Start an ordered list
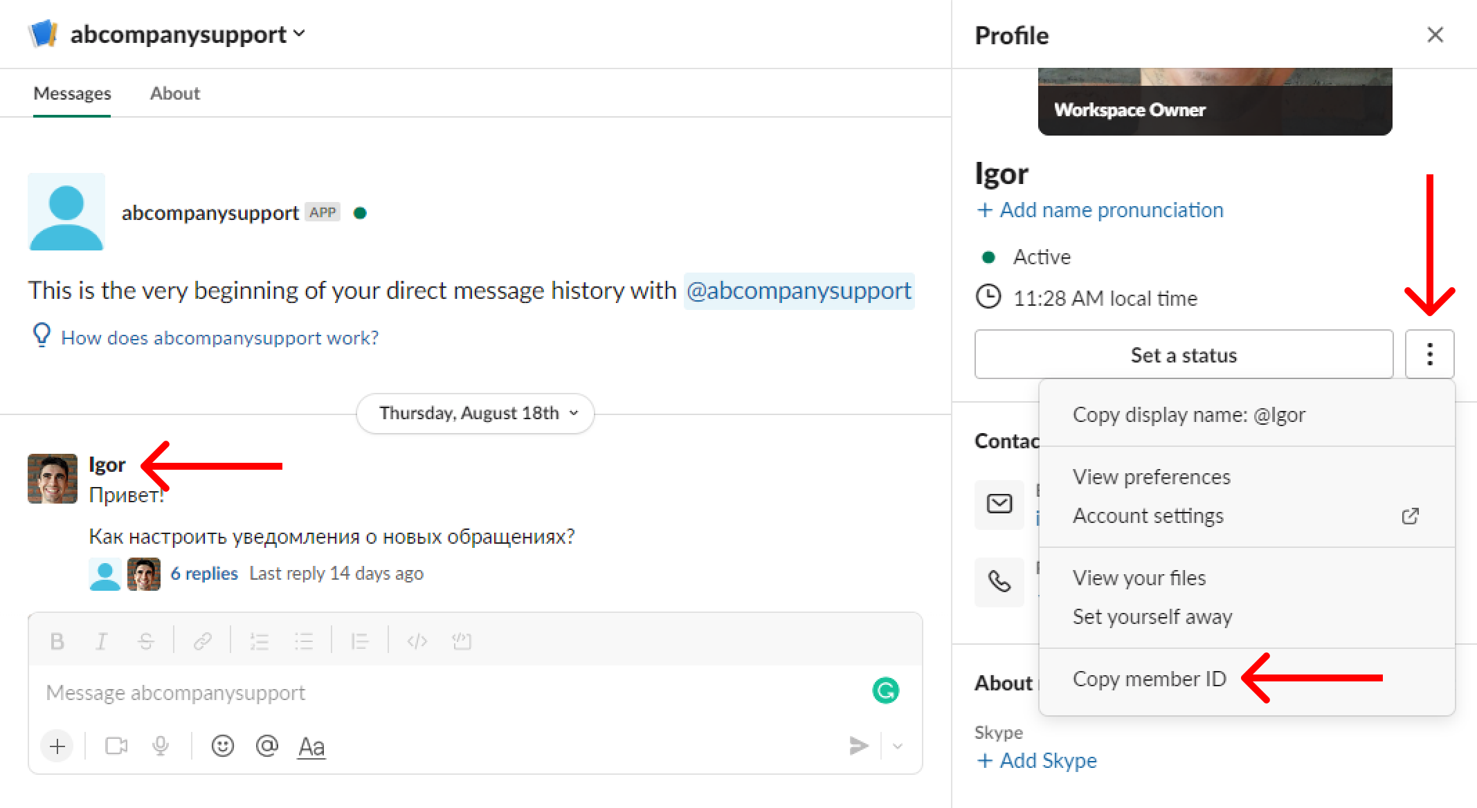The height and width of the screenshot is (808, 1477). [x=260, y=641]
